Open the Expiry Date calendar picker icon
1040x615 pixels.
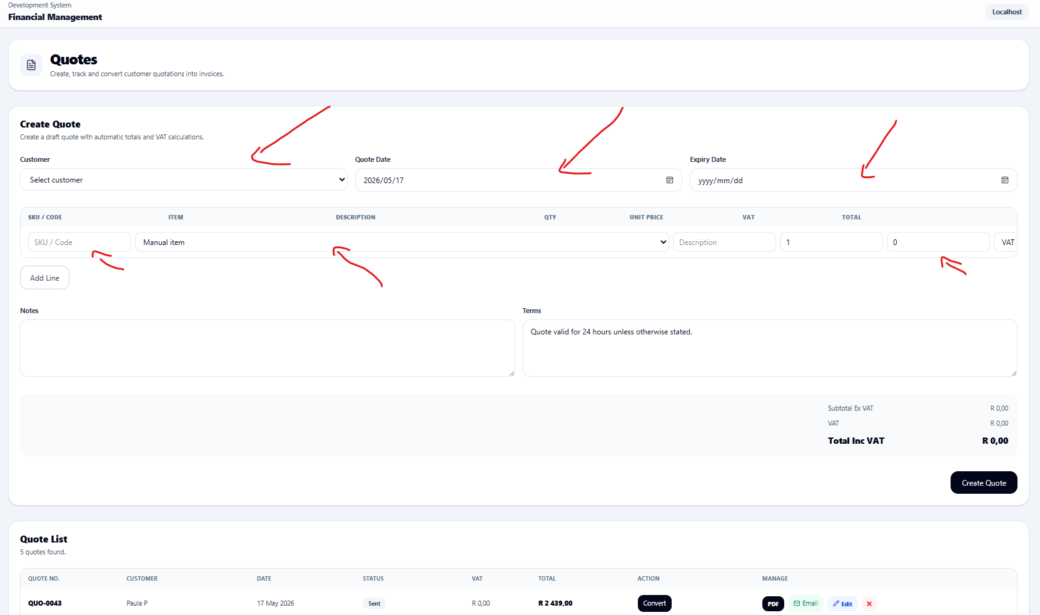1005,180
